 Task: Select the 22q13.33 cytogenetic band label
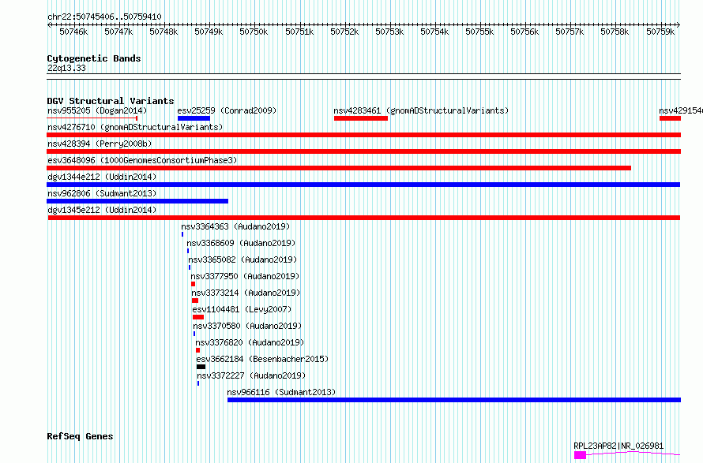66,68
